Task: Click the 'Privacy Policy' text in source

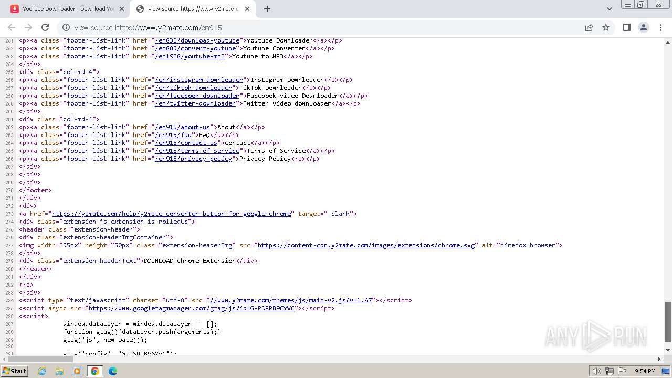Action: [x=265, y=159]
